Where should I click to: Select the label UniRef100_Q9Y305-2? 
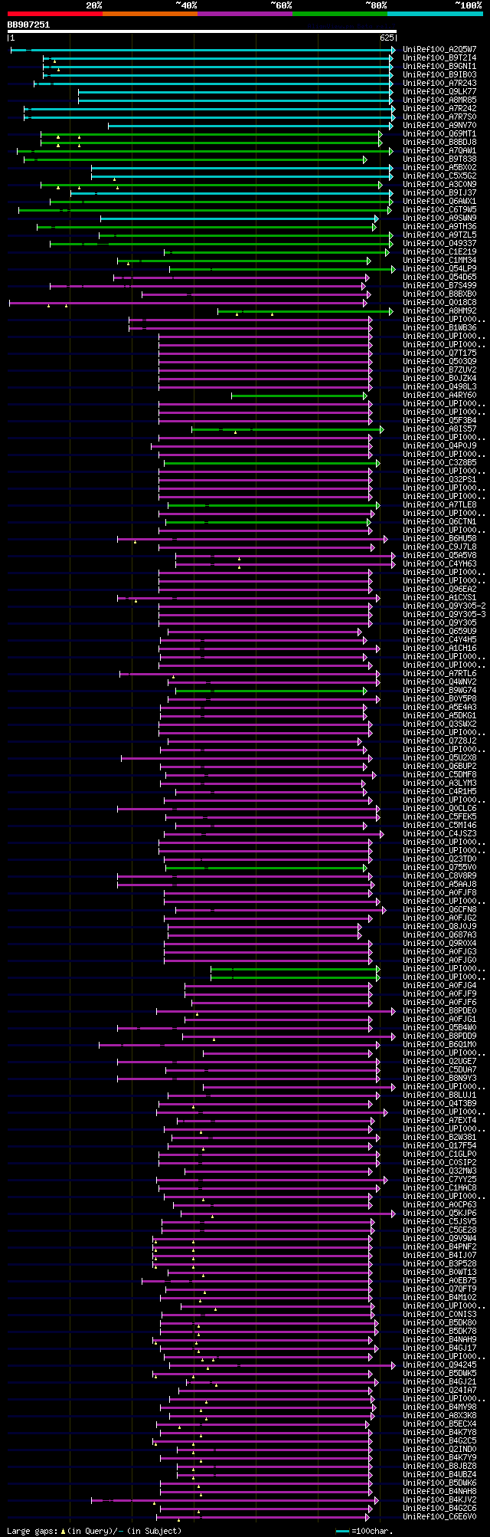(444, 606)
